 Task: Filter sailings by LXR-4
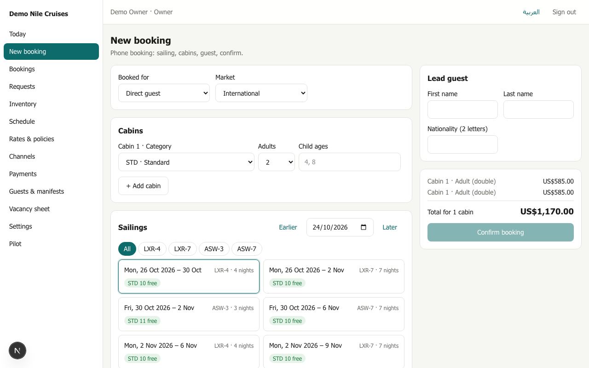(152, 249)
